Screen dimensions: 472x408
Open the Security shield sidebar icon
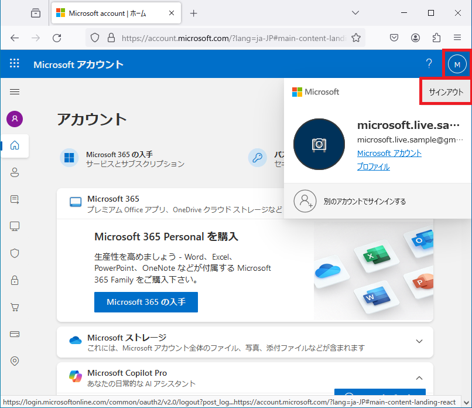[15, 253]
